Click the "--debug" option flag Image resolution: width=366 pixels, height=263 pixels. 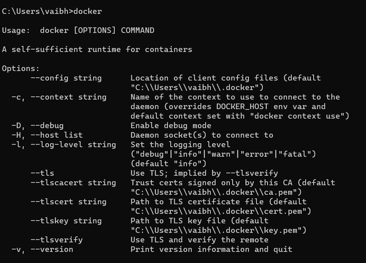(47, 126)
